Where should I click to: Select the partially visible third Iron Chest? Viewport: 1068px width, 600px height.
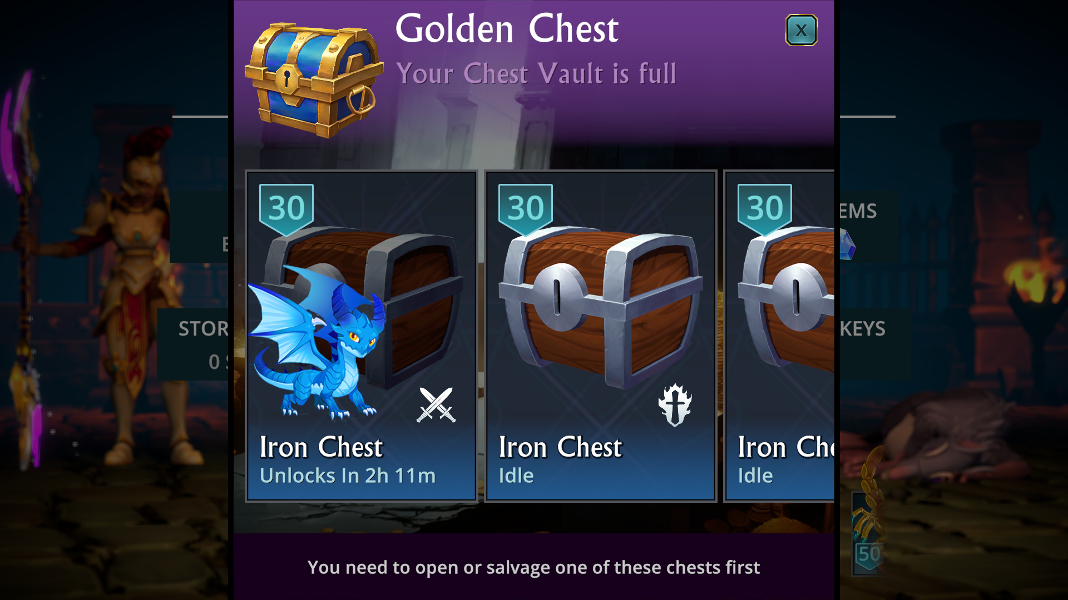tap(779, 336)
